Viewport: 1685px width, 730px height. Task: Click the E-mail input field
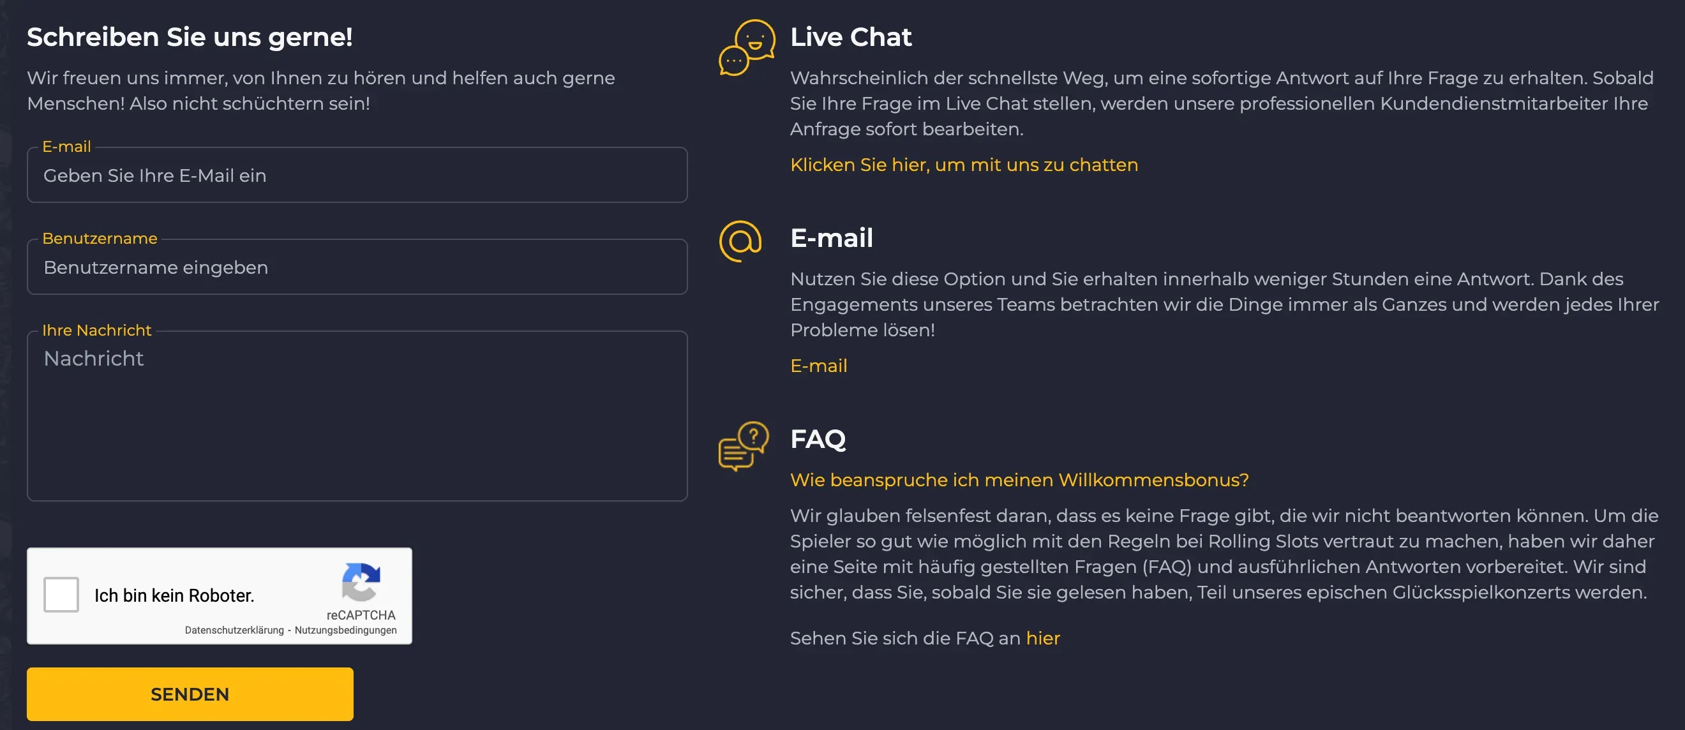pyautogui.click(x=357, y=175)
